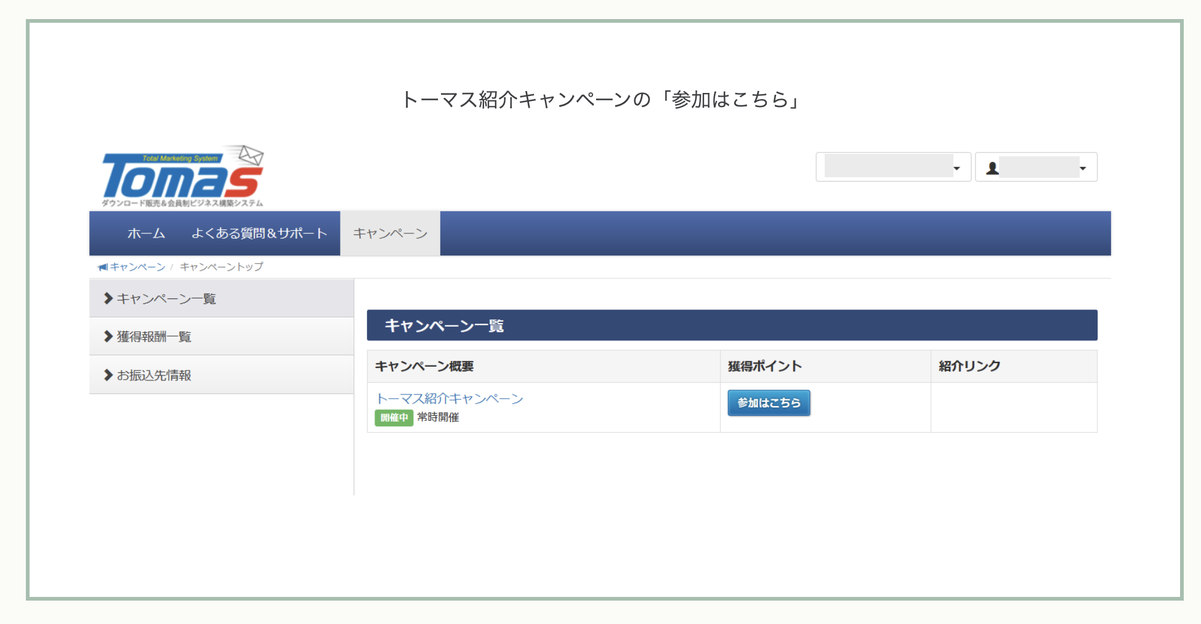Click the user silhouette icon
Image resolution: width=1201 pixels, height=624 pixels.
992,168
